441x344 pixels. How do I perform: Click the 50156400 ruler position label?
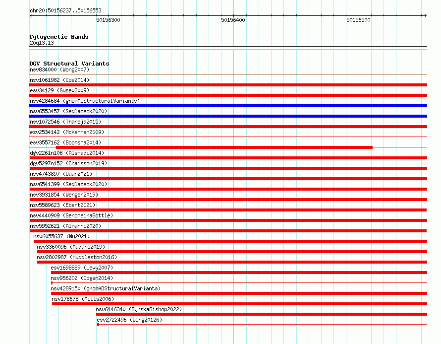tap(233, 20)
